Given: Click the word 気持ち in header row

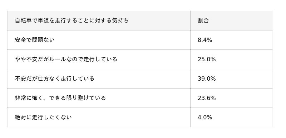Looking at the screenshot, I should [x=120, y=21].
